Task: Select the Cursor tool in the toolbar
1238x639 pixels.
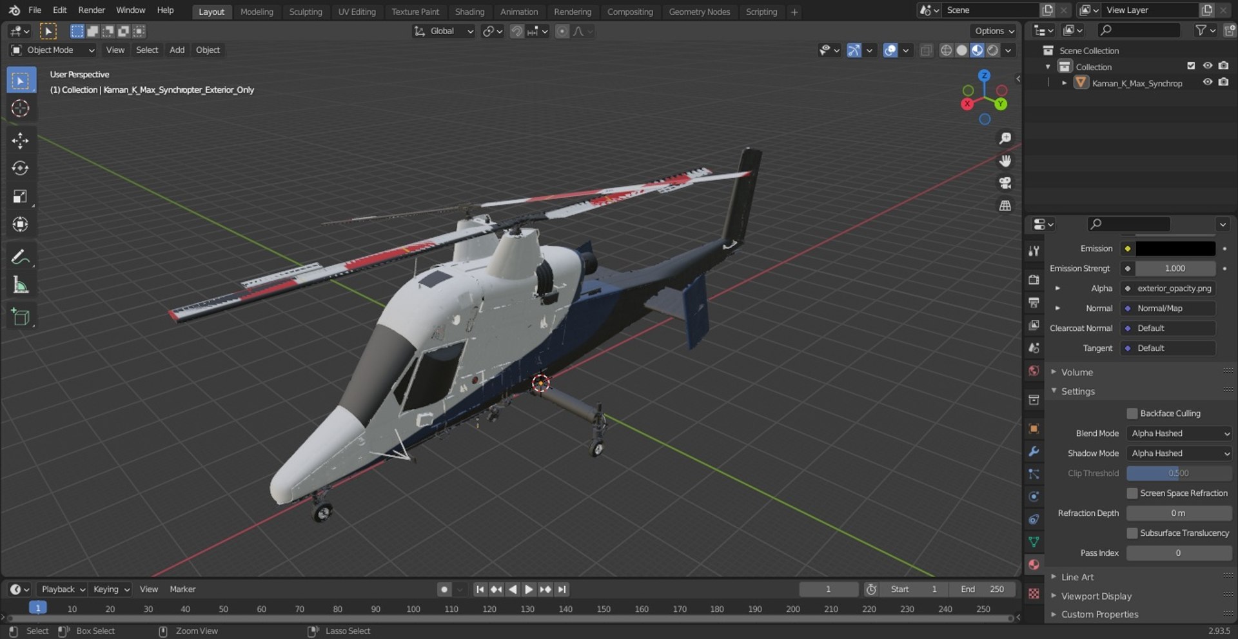Action: (21, 108)
